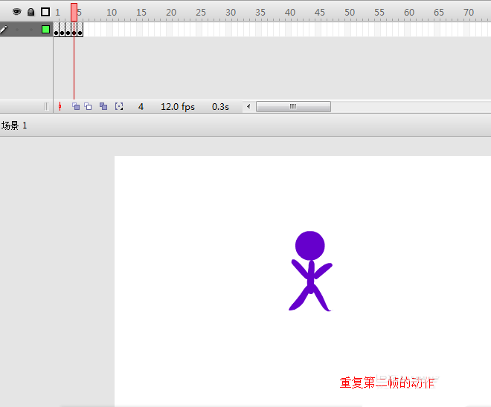Click frame number 10 on the timeline ruler

click(112, 13)
